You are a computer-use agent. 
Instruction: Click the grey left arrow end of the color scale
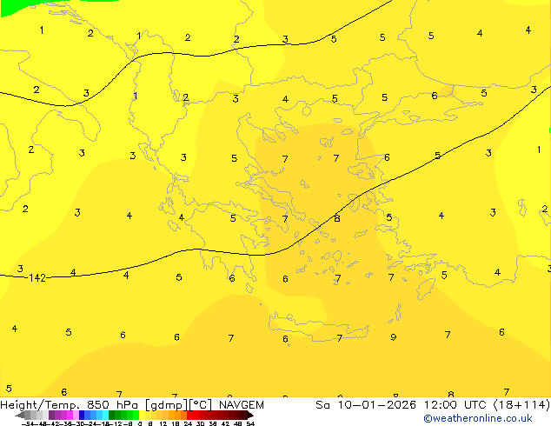coord(20,415)
